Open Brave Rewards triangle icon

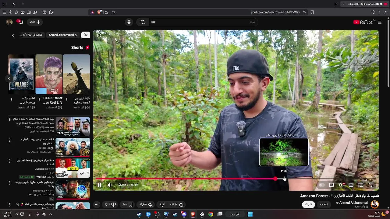[x=93, y=12]
